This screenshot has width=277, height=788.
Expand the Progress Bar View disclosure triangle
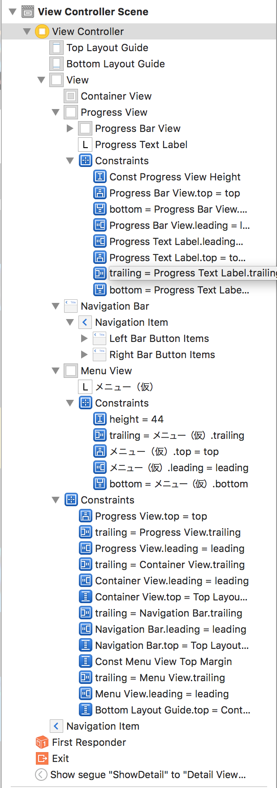click(70, 128)
